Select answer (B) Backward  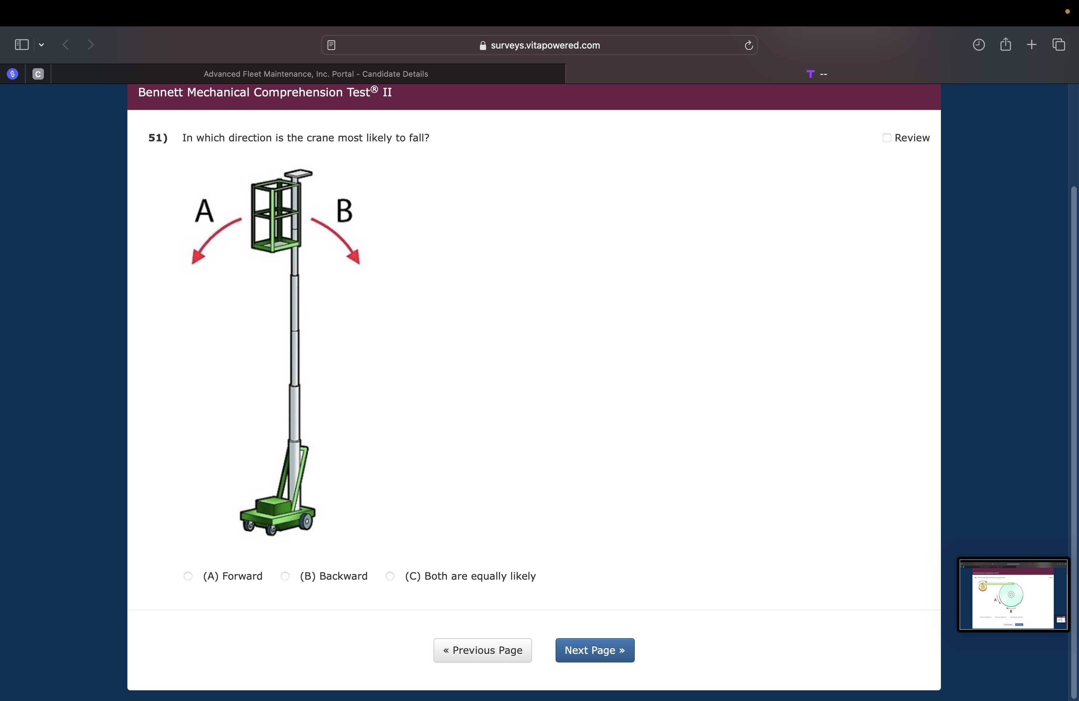(285, 576)
